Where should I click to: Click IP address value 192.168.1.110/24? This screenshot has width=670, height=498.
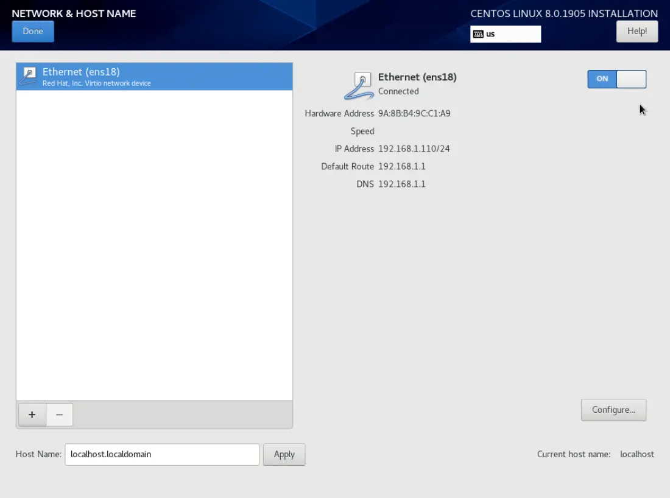414,149
